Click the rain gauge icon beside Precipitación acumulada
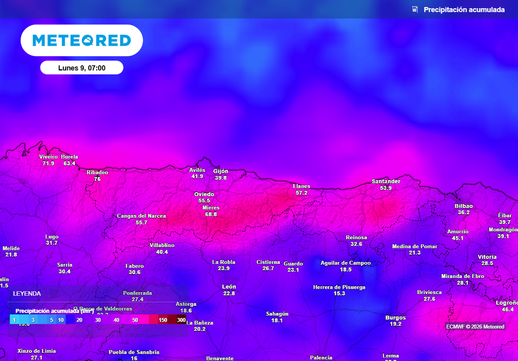Image resolution: width=518 pixels, height=361 pixels. (415, 9)
